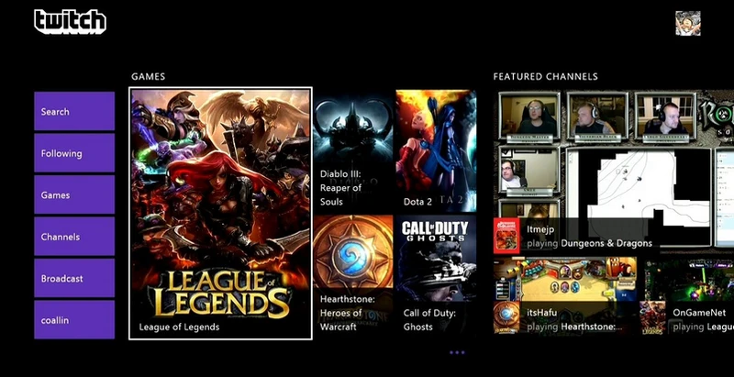
Task: Open the Search tile
Action: coord(74,111)
